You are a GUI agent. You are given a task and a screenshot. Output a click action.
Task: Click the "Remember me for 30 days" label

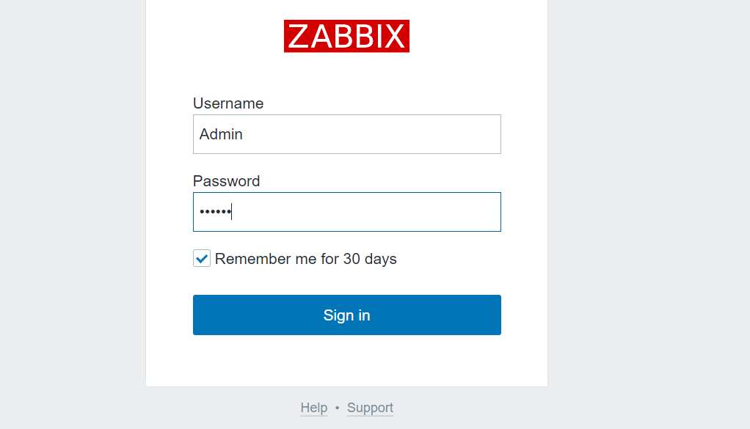(305, 259)
